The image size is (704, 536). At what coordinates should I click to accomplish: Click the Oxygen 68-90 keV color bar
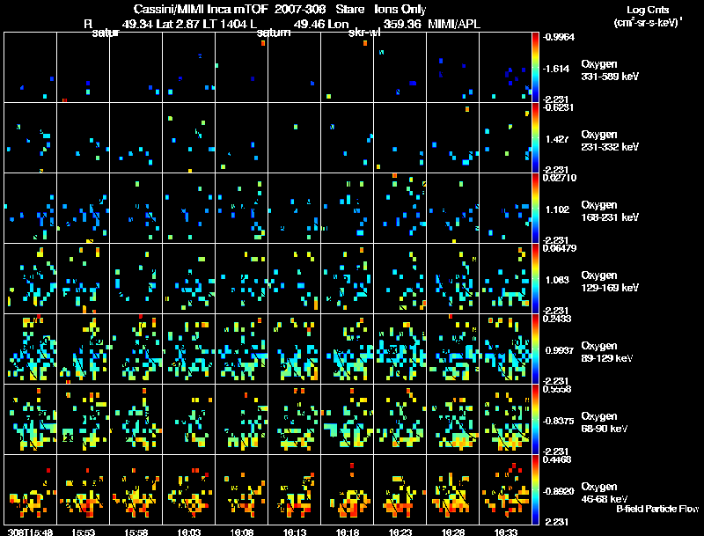(535, 420)
